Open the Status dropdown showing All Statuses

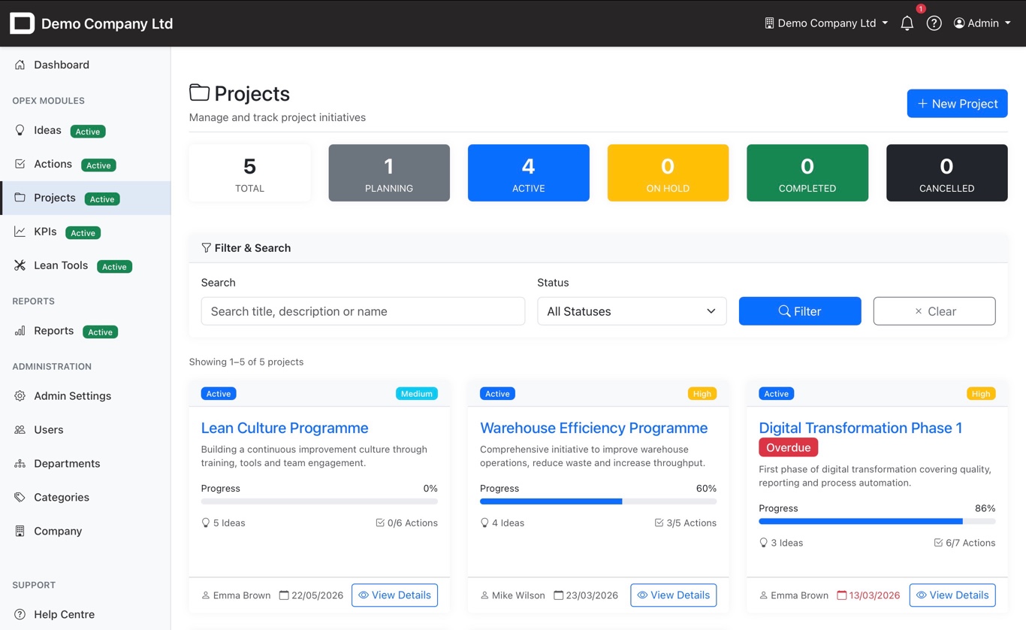pyautogui.click(x=631, y=310)
